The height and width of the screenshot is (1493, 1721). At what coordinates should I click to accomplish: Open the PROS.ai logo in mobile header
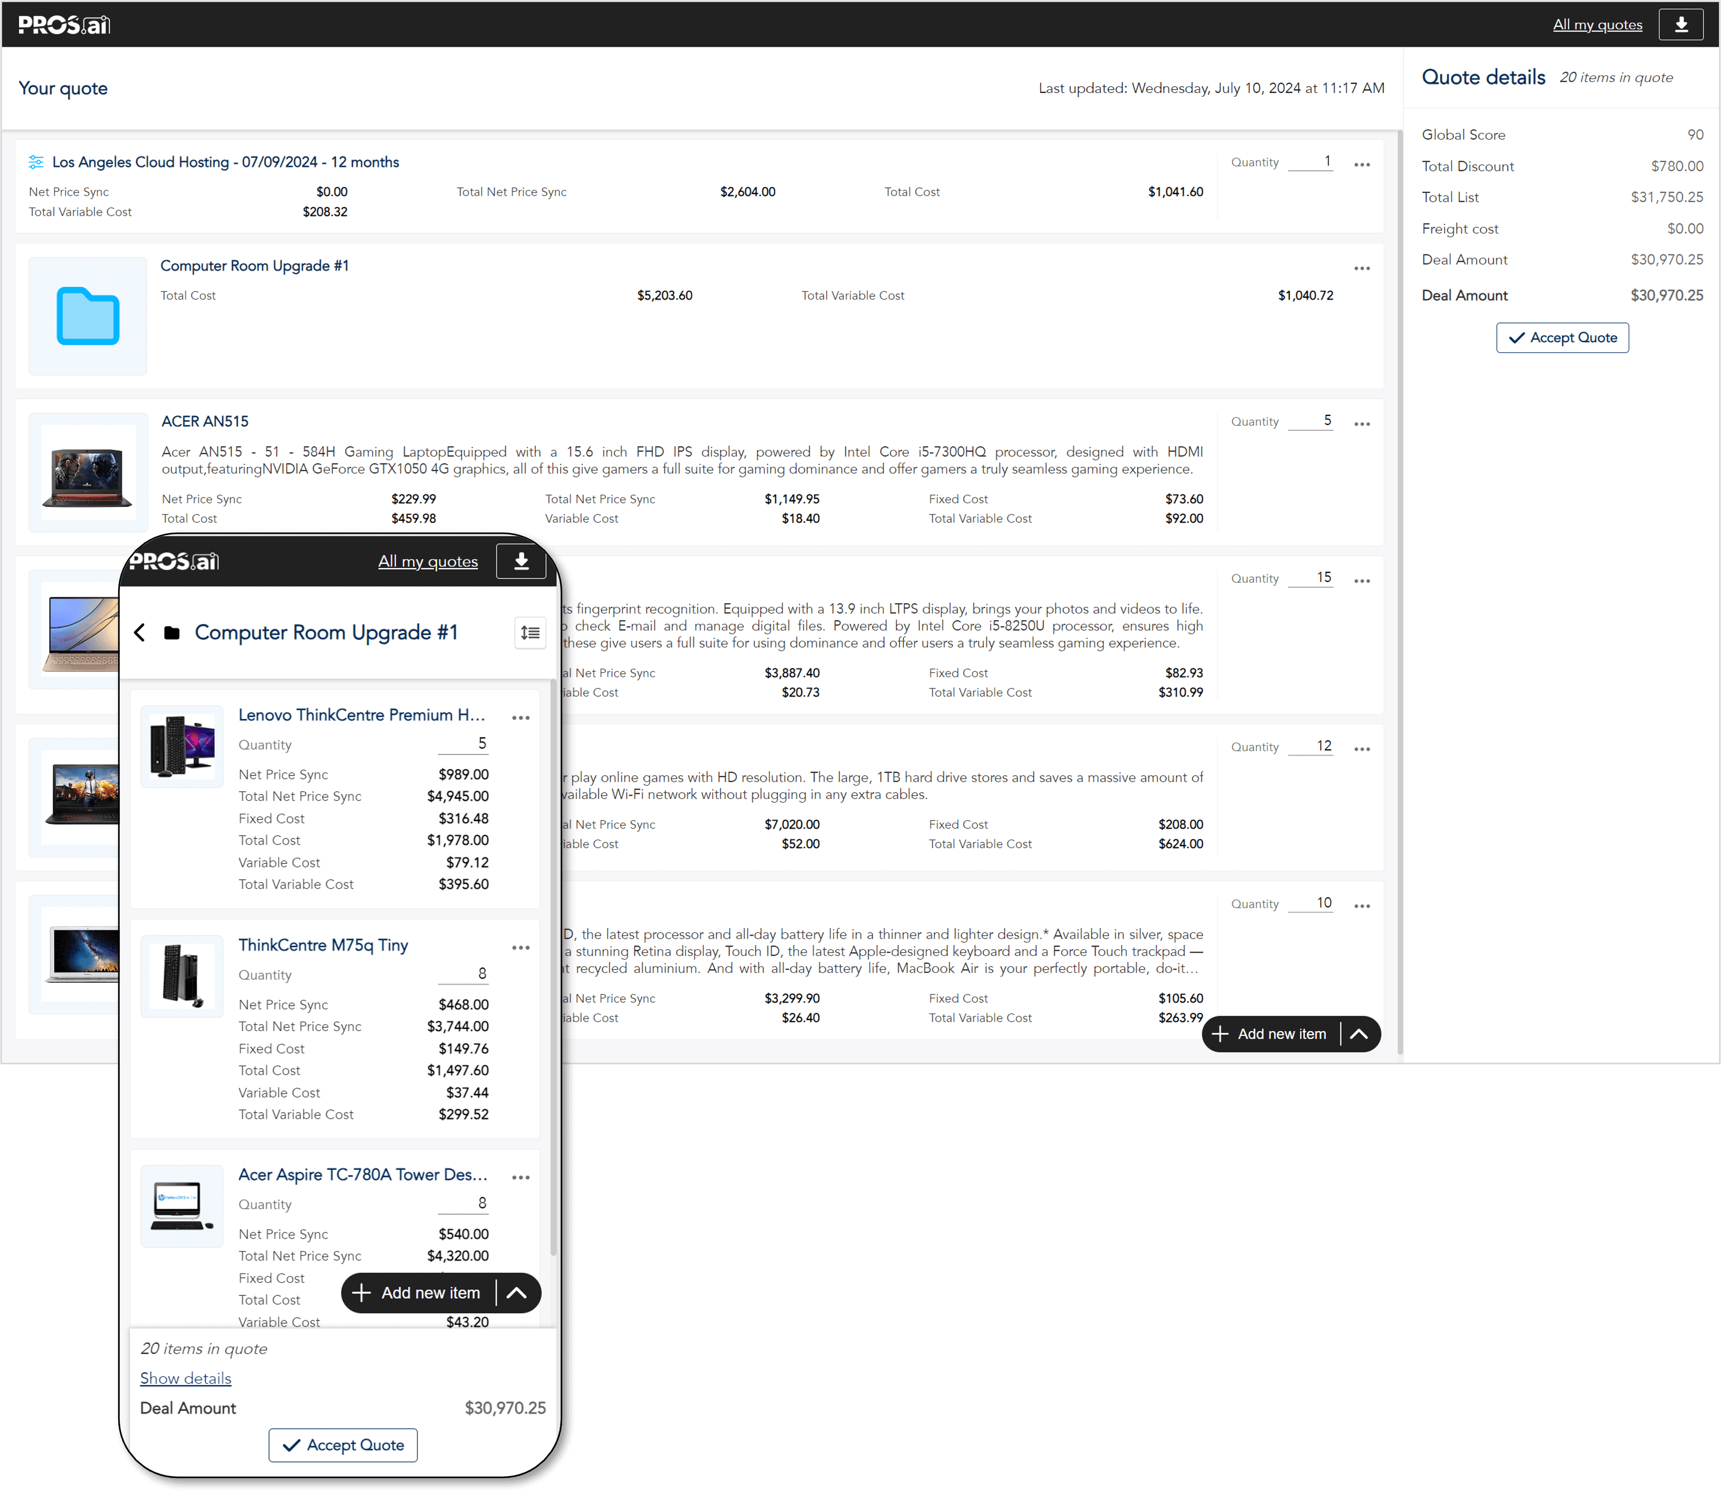pos(174,561)
